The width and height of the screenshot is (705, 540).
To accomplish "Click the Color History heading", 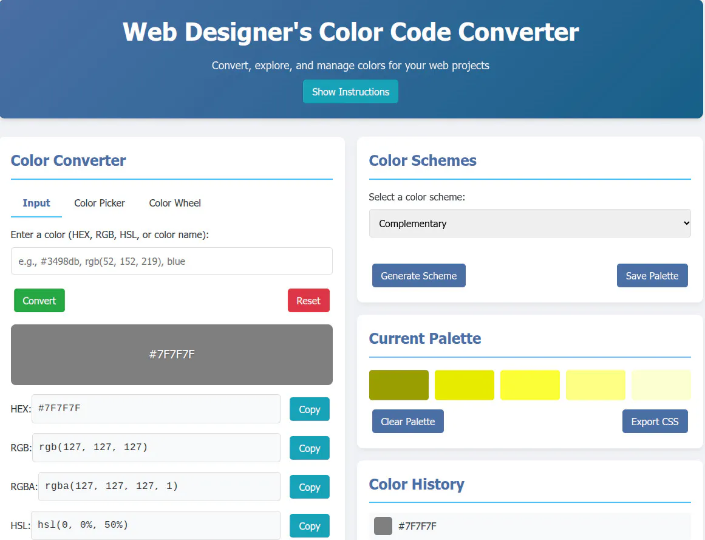I will pyautogui.click(x=417, y=484).
